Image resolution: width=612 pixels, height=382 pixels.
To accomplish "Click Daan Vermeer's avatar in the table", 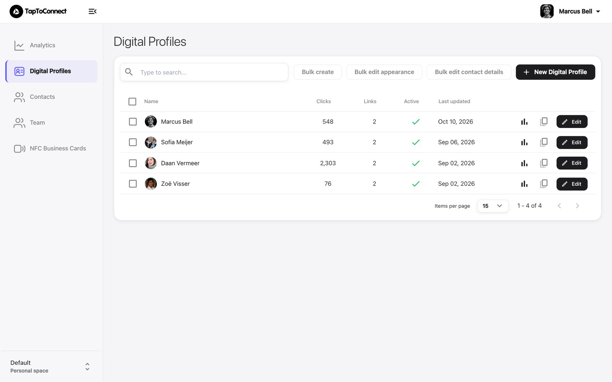I will (x=151, y=163).
